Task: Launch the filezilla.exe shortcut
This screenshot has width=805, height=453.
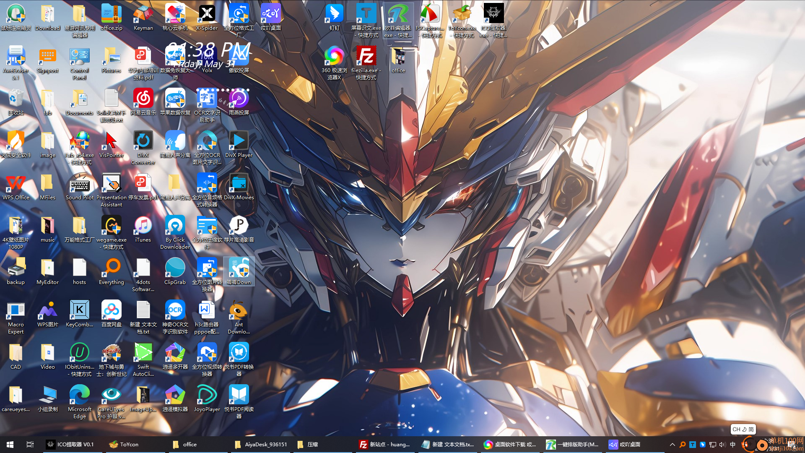Action: click(366, 62)
